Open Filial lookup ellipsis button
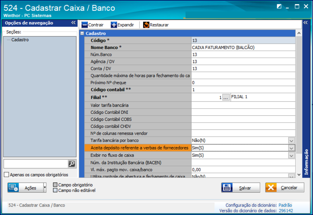 226,98
